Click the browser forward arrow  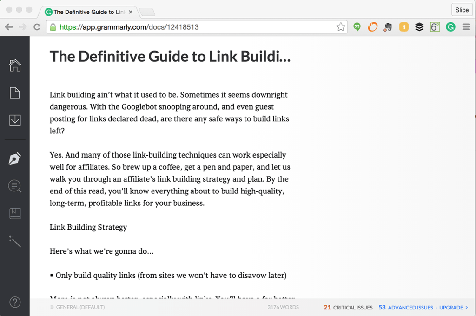[x=23, y=27]
